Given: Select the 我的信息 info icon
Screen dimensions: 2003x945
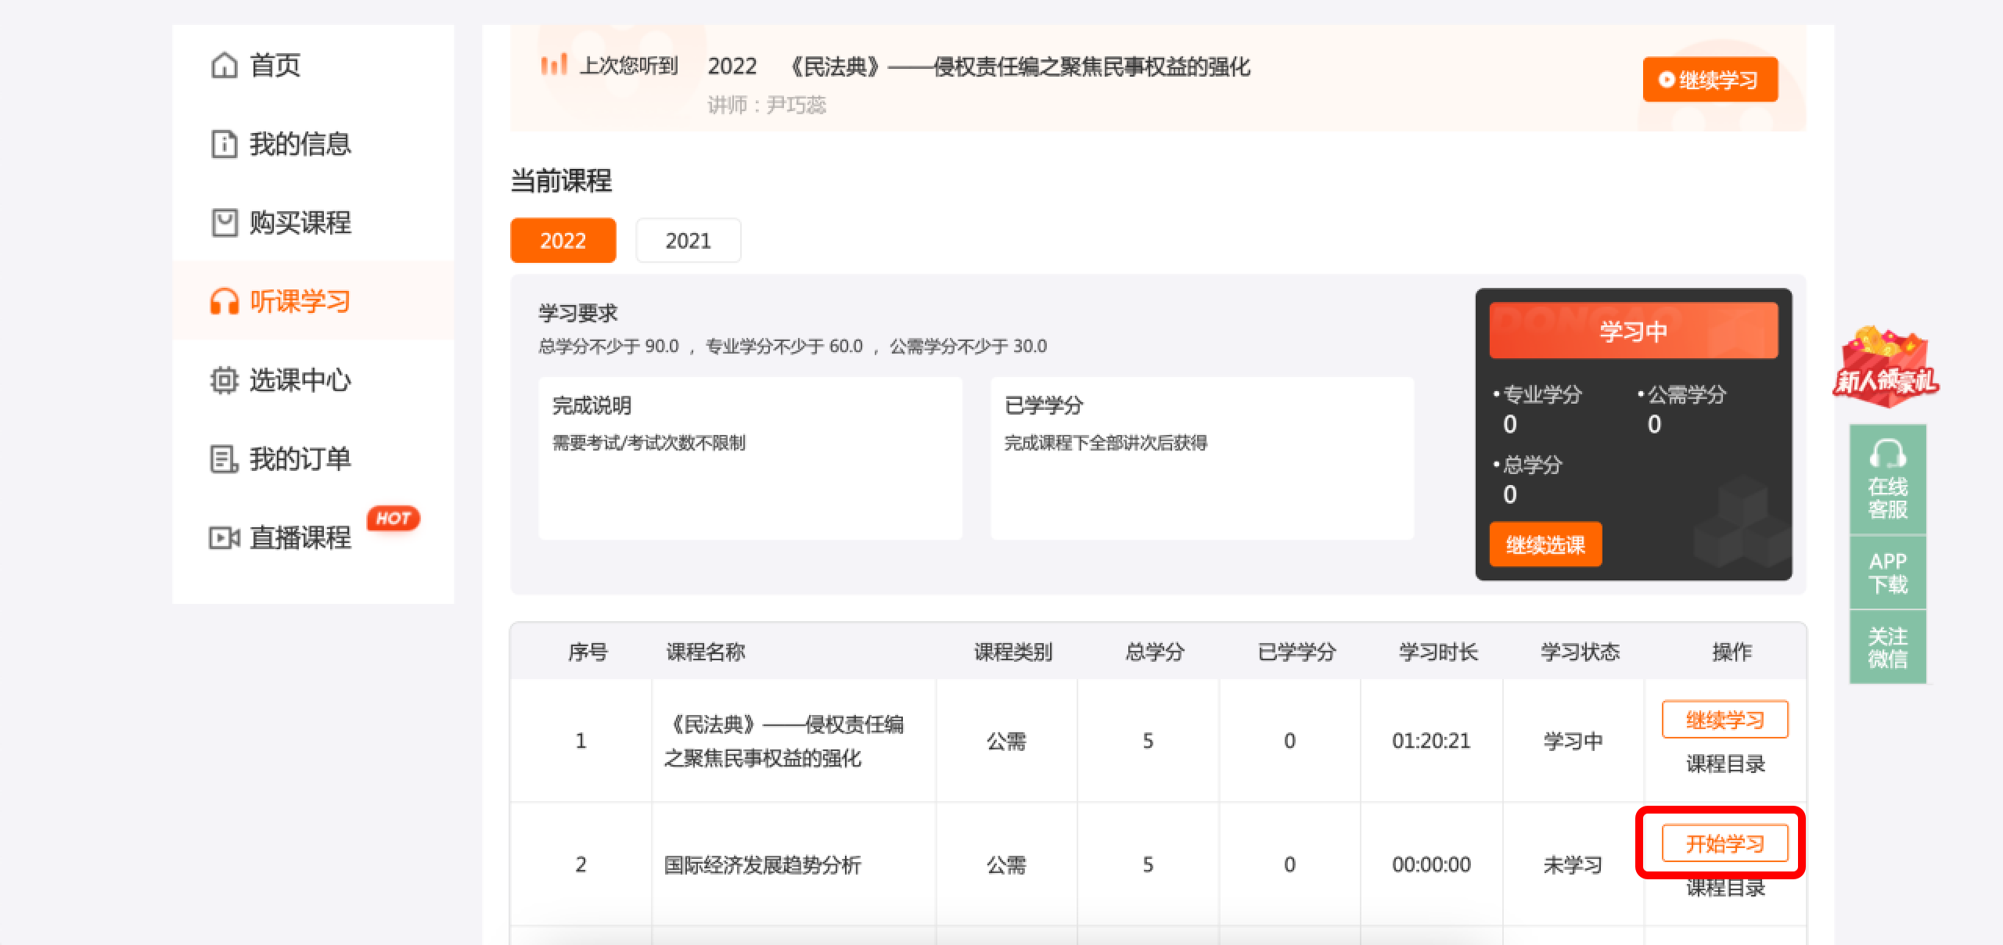Looking at the screenshot, I should pyautogui.click(x=225, y=145).
